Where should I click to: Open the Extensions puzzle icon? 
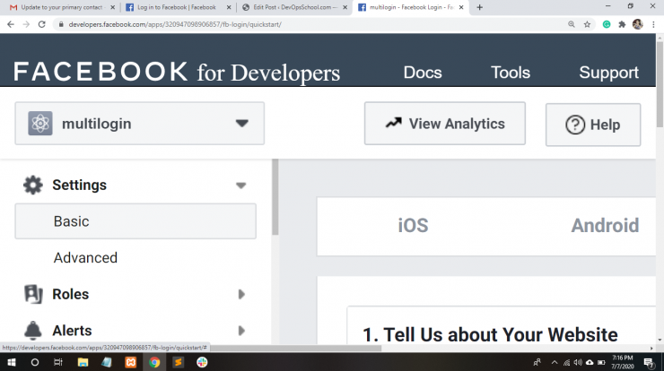click(622, 24)
